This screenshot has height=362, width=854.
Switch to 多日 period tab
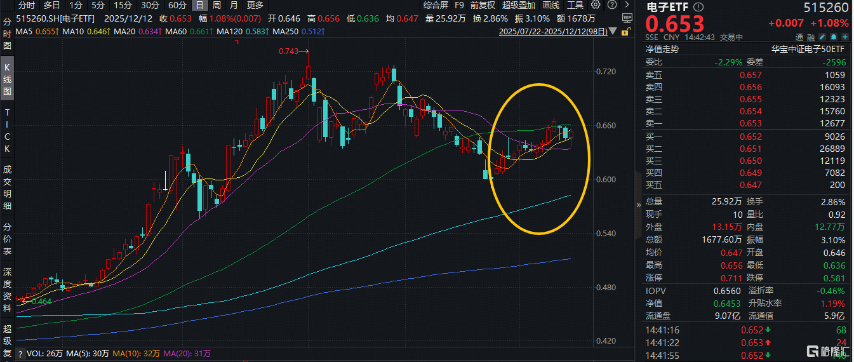[x=52, y=4]
